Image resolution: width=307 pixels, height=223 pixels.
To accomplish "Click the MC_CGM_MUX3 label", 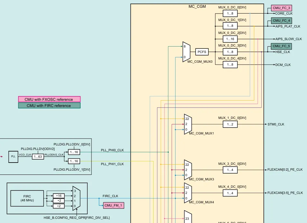I will [x=201, y=179].
